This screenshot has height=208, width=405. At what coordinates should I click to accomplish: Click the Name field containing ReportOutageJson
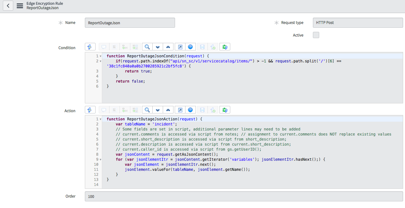tap(130, 23)
